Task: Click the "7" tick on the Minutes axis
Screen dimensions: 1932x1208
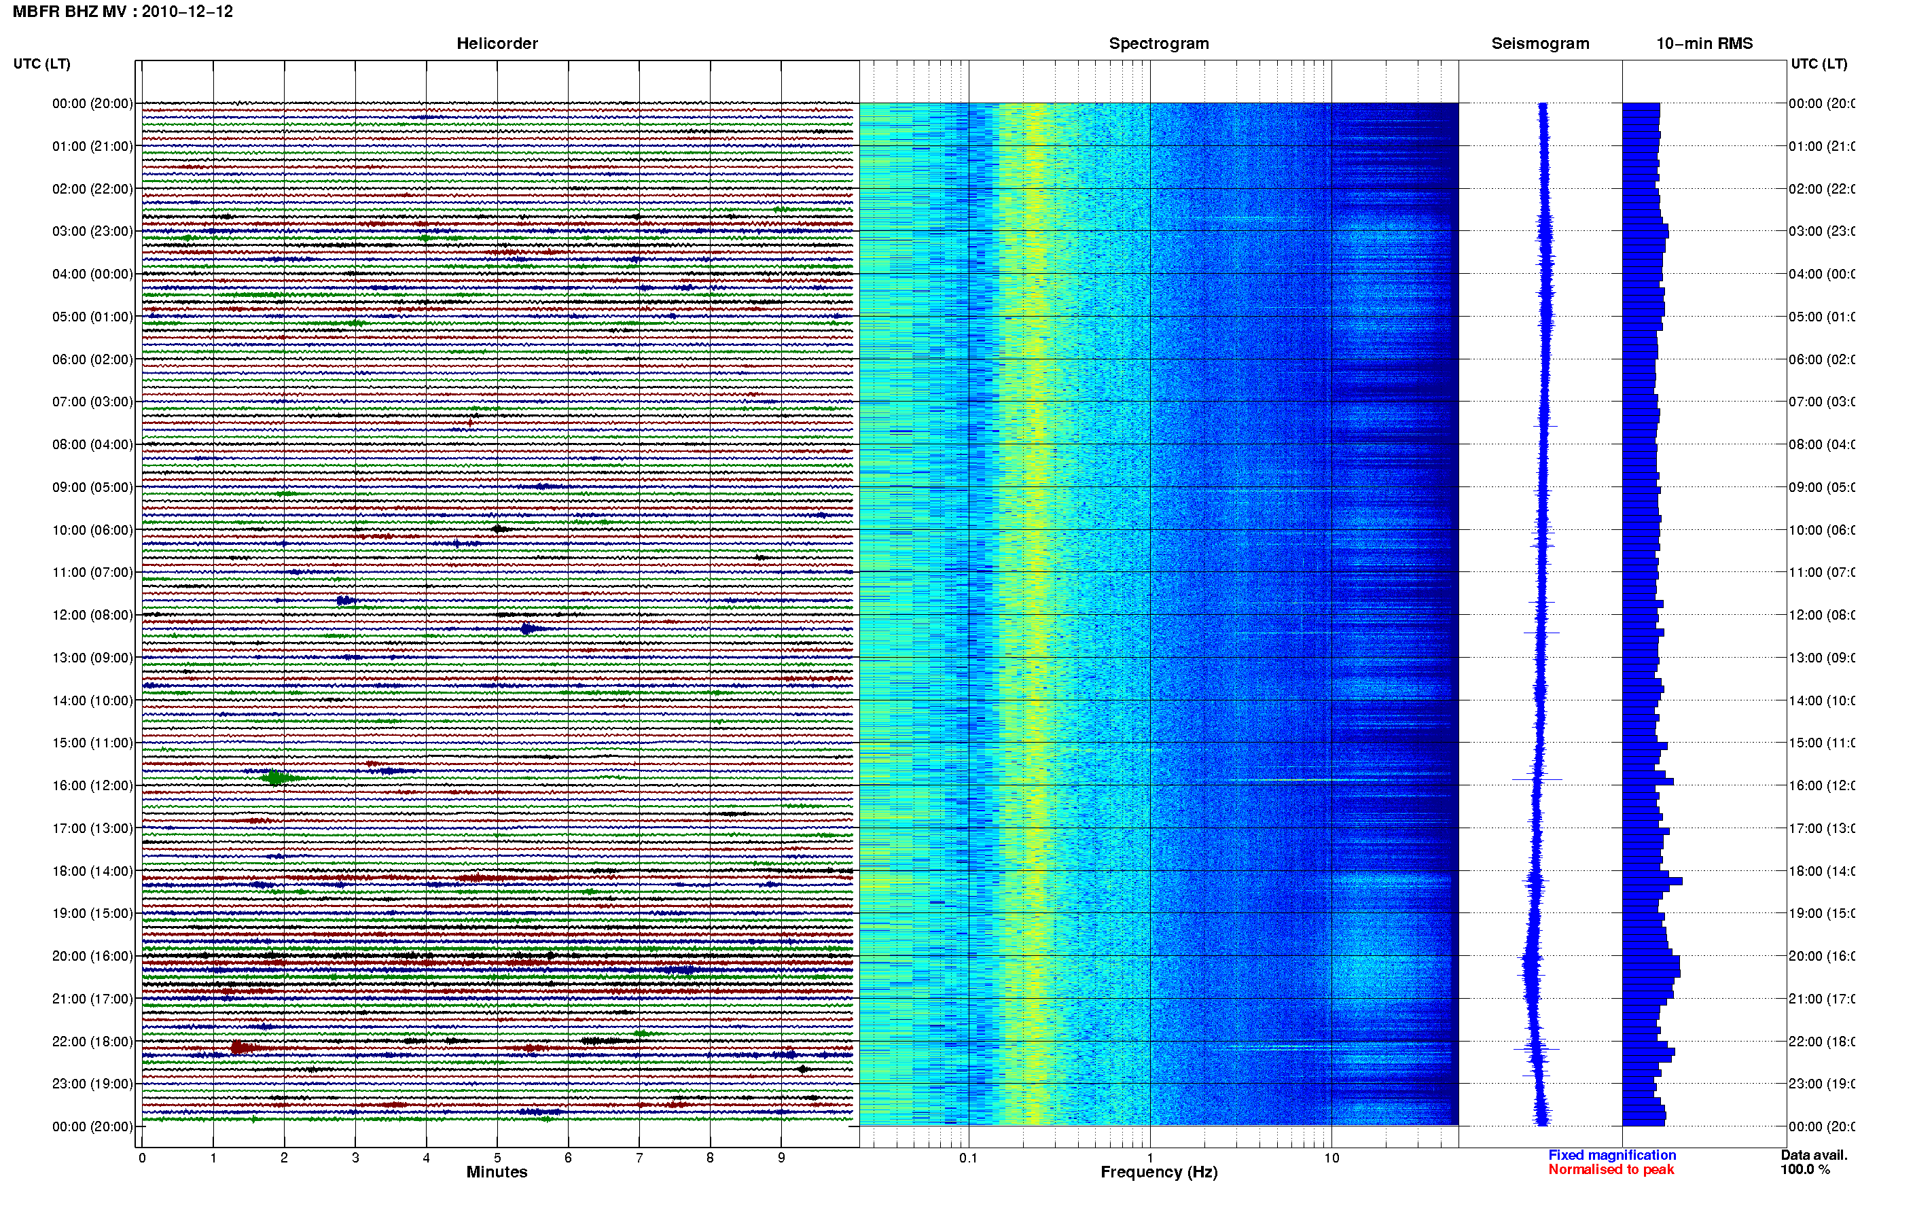Action: (639, 1158)
